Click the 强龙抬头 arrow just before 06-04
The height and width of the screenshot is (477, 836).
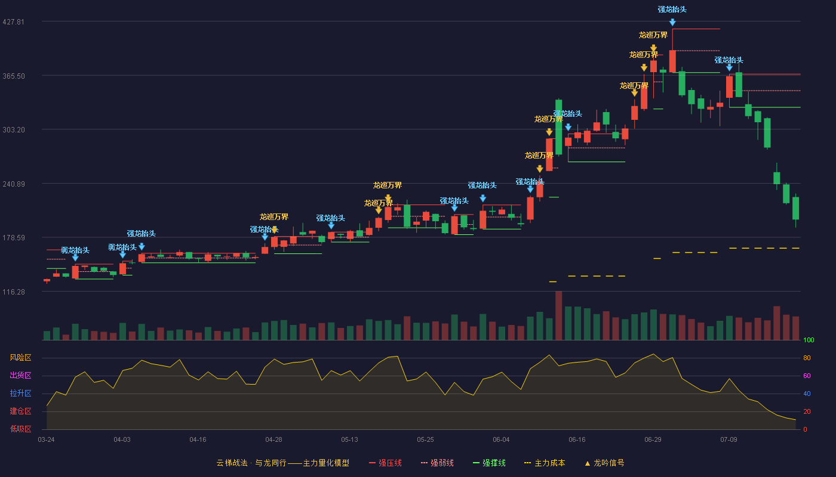pyautogui.click(x=482, y=199)
